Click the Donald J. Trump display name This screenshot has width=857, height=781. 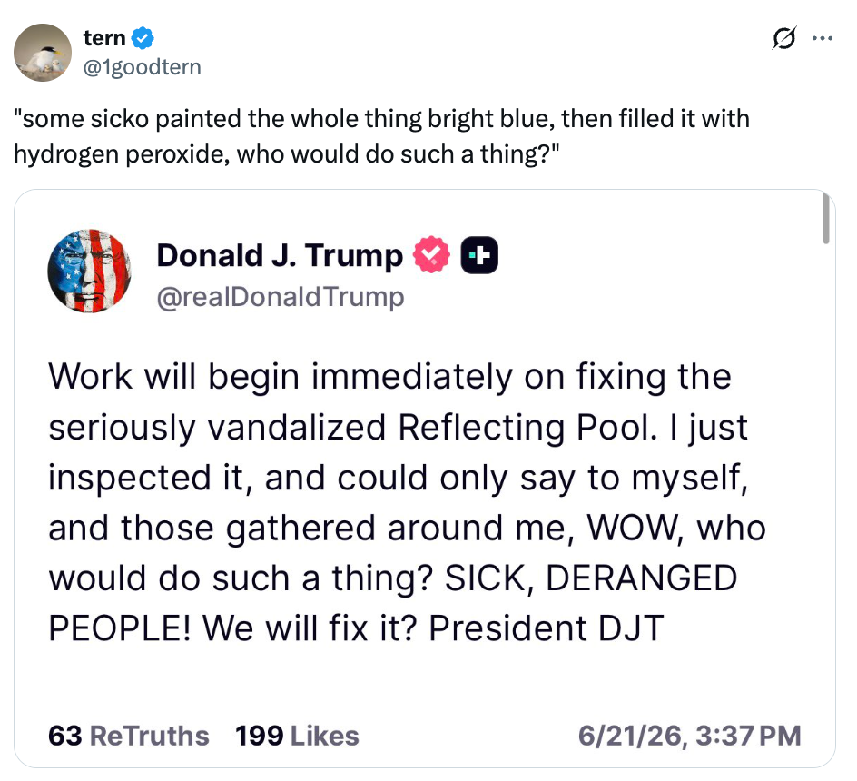coord(280,255)
